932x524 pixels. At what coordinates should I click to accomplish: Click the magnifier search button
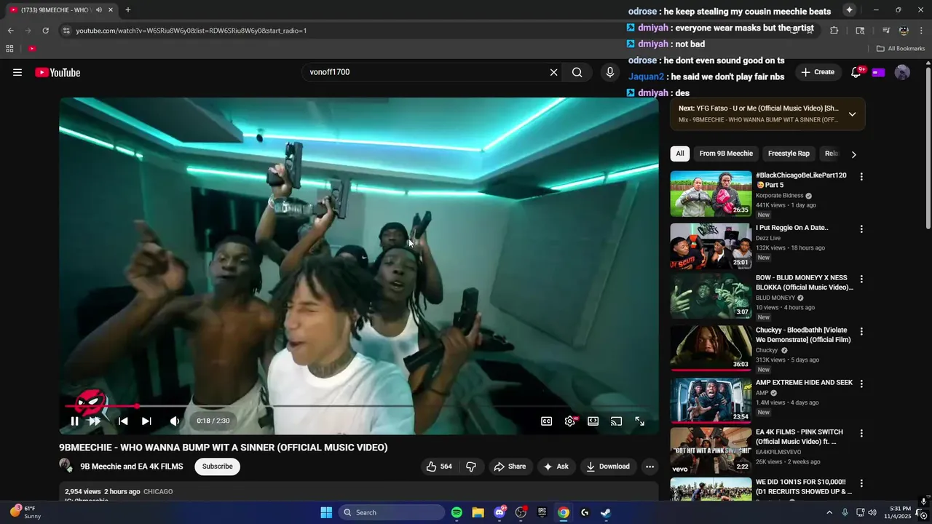[577, 72]
